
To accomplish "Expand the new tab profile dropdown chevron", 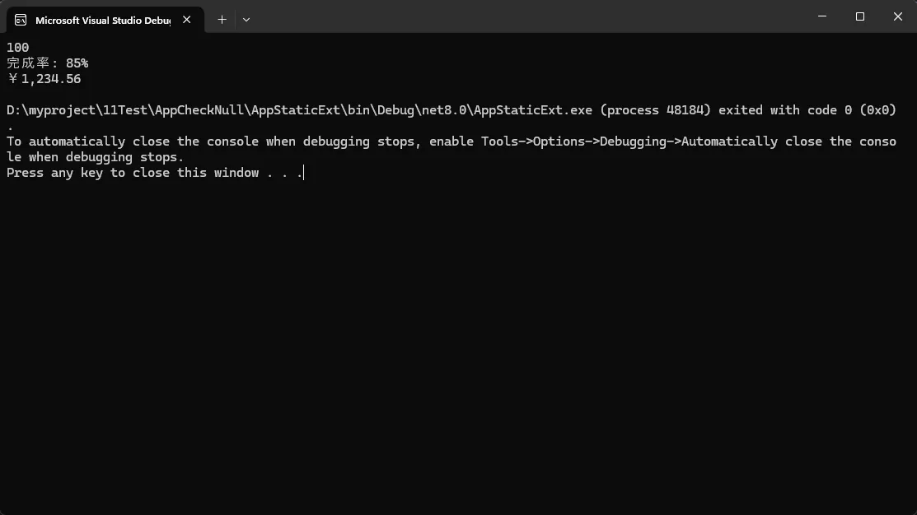I will 246,20.
